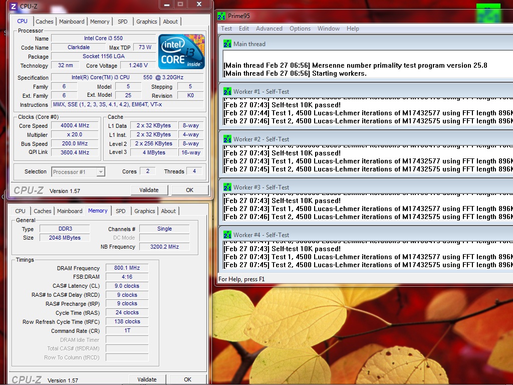Image resolution: width=513 pixels, height=385 pixels.
Task: Select the Worker #1 Self-Test title bar
Action: [366, 91]
